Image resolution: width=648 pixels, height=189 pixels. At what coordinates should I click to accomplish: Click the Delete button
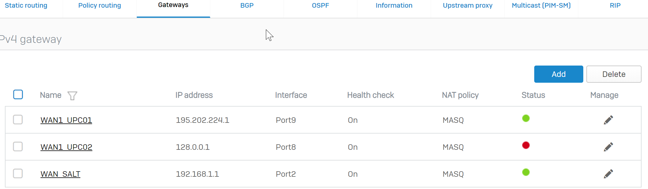tap(614, 74)
